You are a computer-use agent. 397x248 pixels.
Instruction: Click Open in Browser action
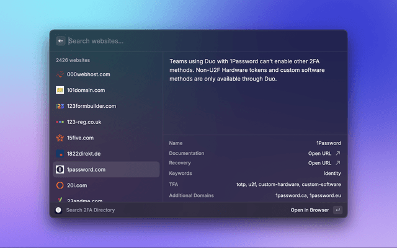[x=310, y=210]
